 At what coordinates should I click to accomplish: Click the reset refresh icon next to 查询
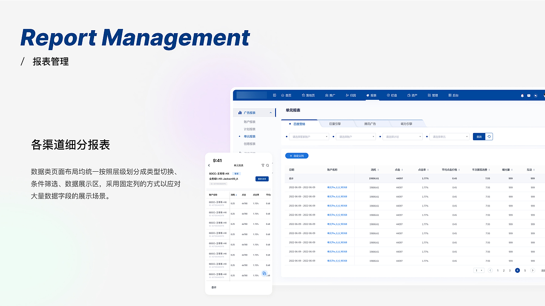click(x=489, y=137)
